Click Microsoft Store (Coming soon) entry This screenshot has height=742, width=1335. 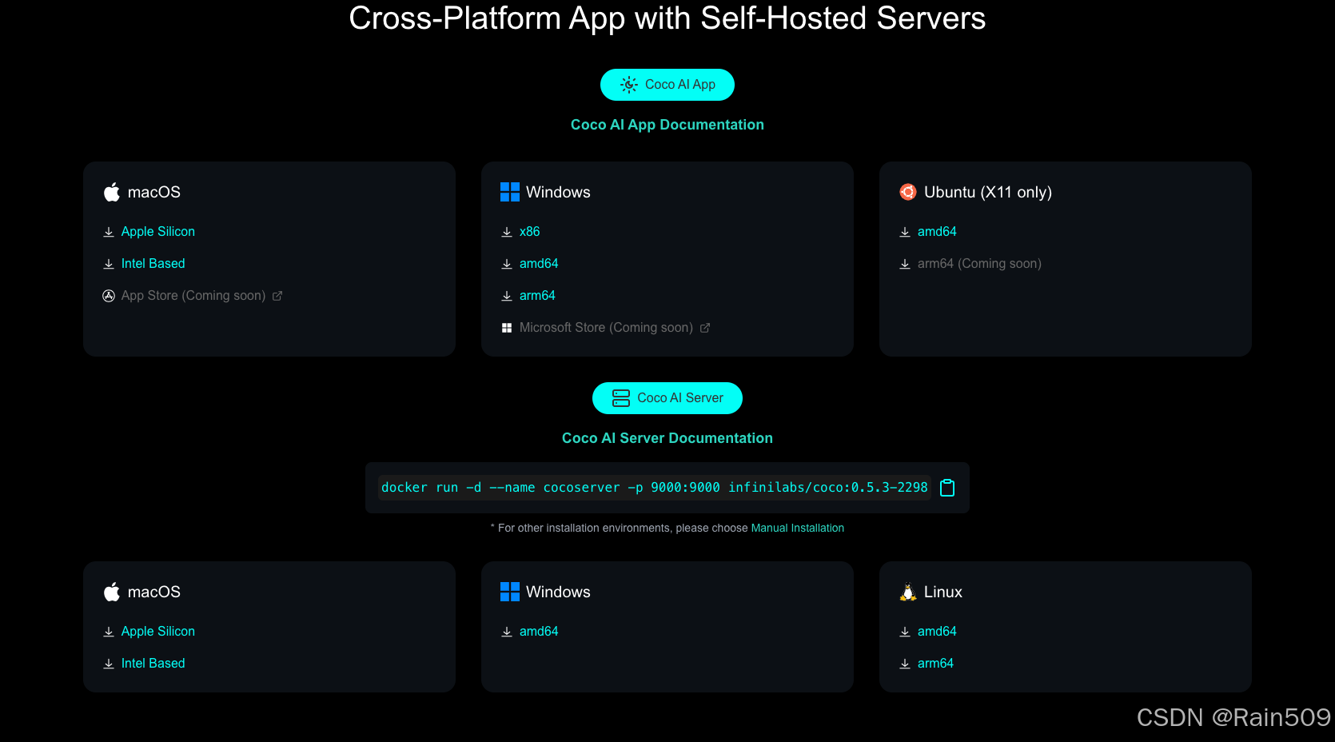pyautogui.click(x=606, y=328)
